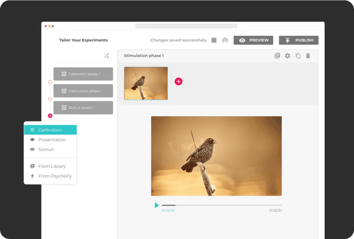Click the video progress slider
The width and height of the screenshot is (354, 239).
(x=222, y=205)
